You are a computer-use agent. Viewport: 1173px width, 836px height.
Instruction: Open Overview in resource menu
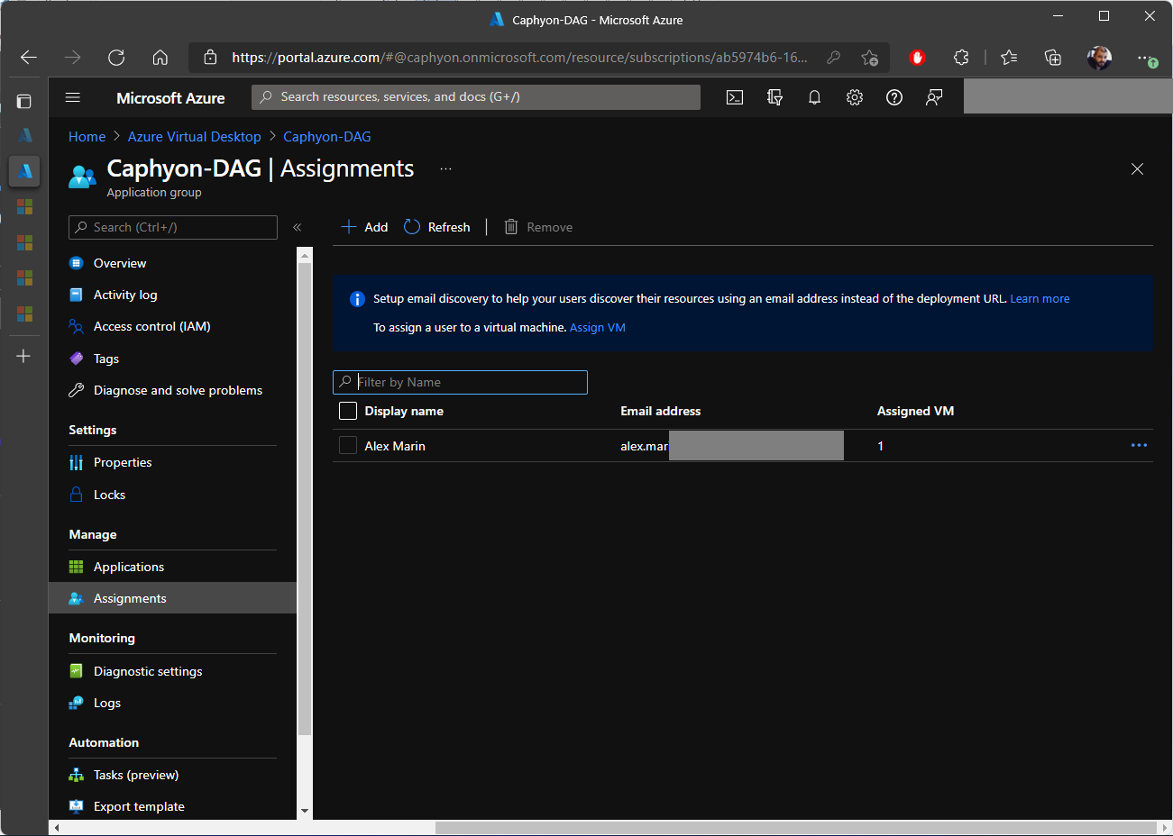coord(172,263)
